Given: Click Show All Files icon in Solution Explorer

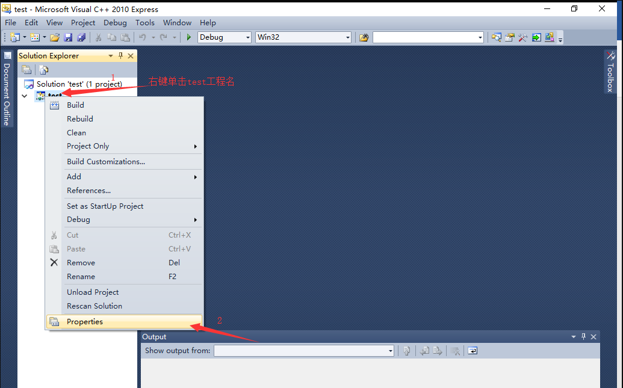Looking at the screenshot, I should tap(44, 70).
